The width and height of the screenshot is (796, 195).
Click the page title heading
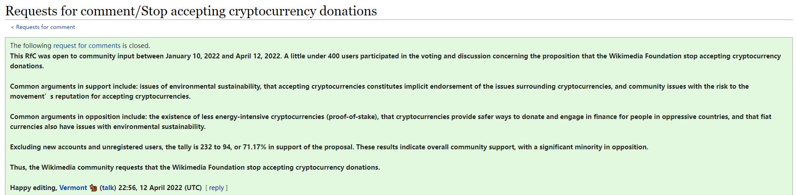click(191, 11)
